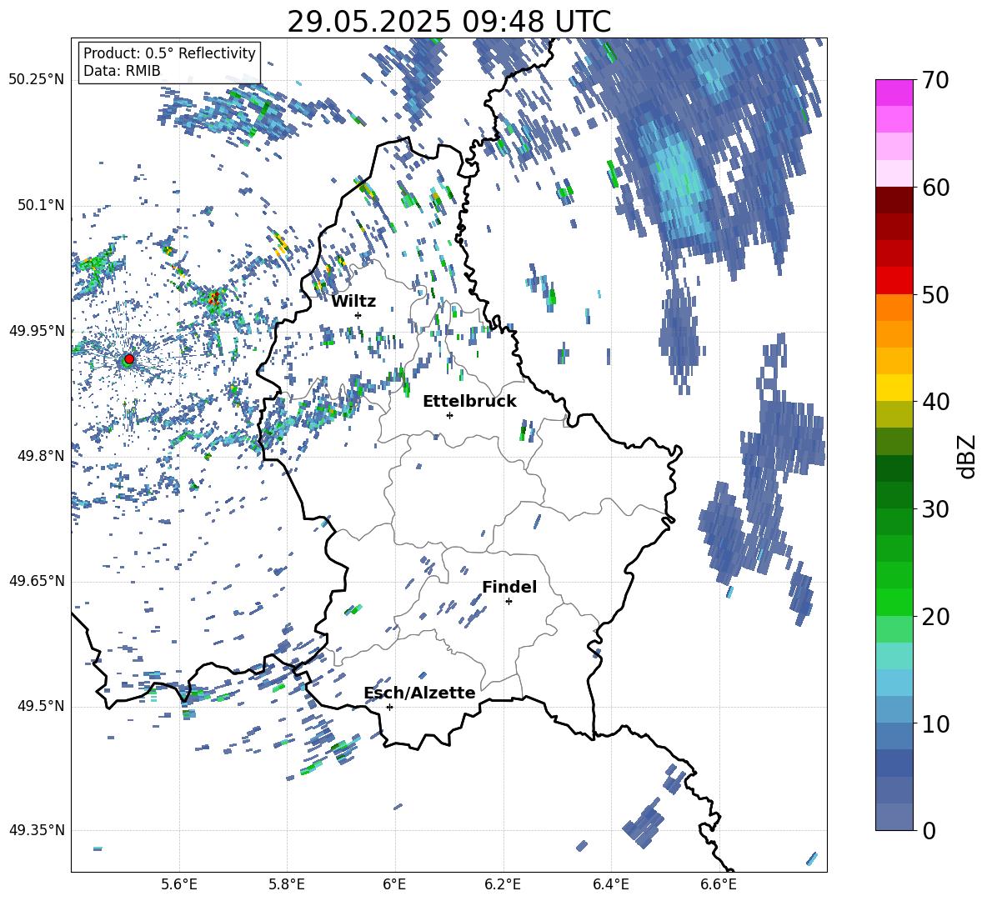Click the colorbar tick label 70
Screen dimensions: 987x901
pos(936,80)
